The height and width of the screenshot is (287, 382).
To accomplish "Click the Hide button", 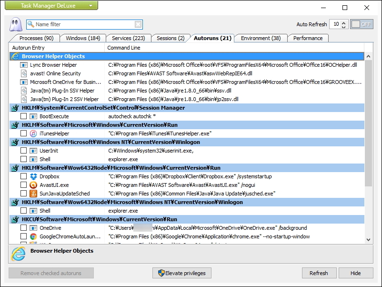I will [x=356, y=273].
